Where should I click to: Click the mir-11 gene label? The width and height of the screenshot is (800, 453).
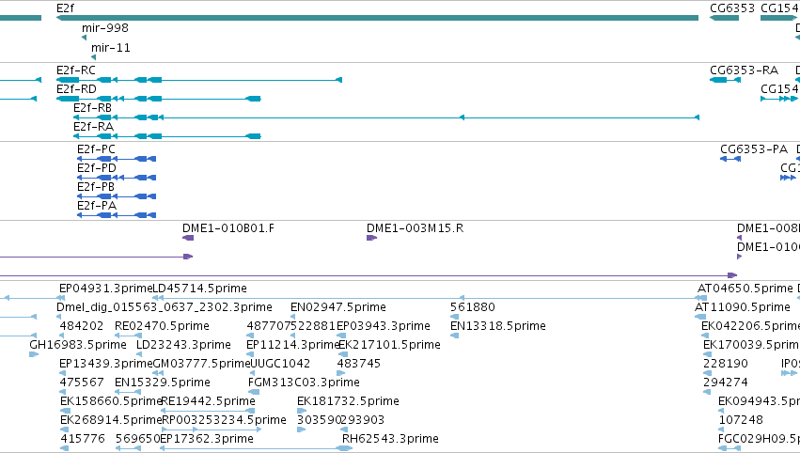pyautogui.click(x=111, y=48)
